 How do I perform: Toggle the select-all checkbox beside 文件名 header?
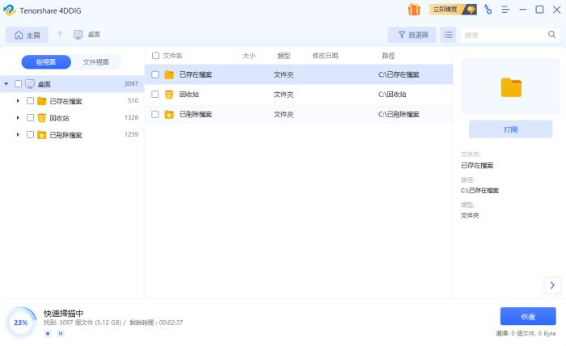point(155,56)
